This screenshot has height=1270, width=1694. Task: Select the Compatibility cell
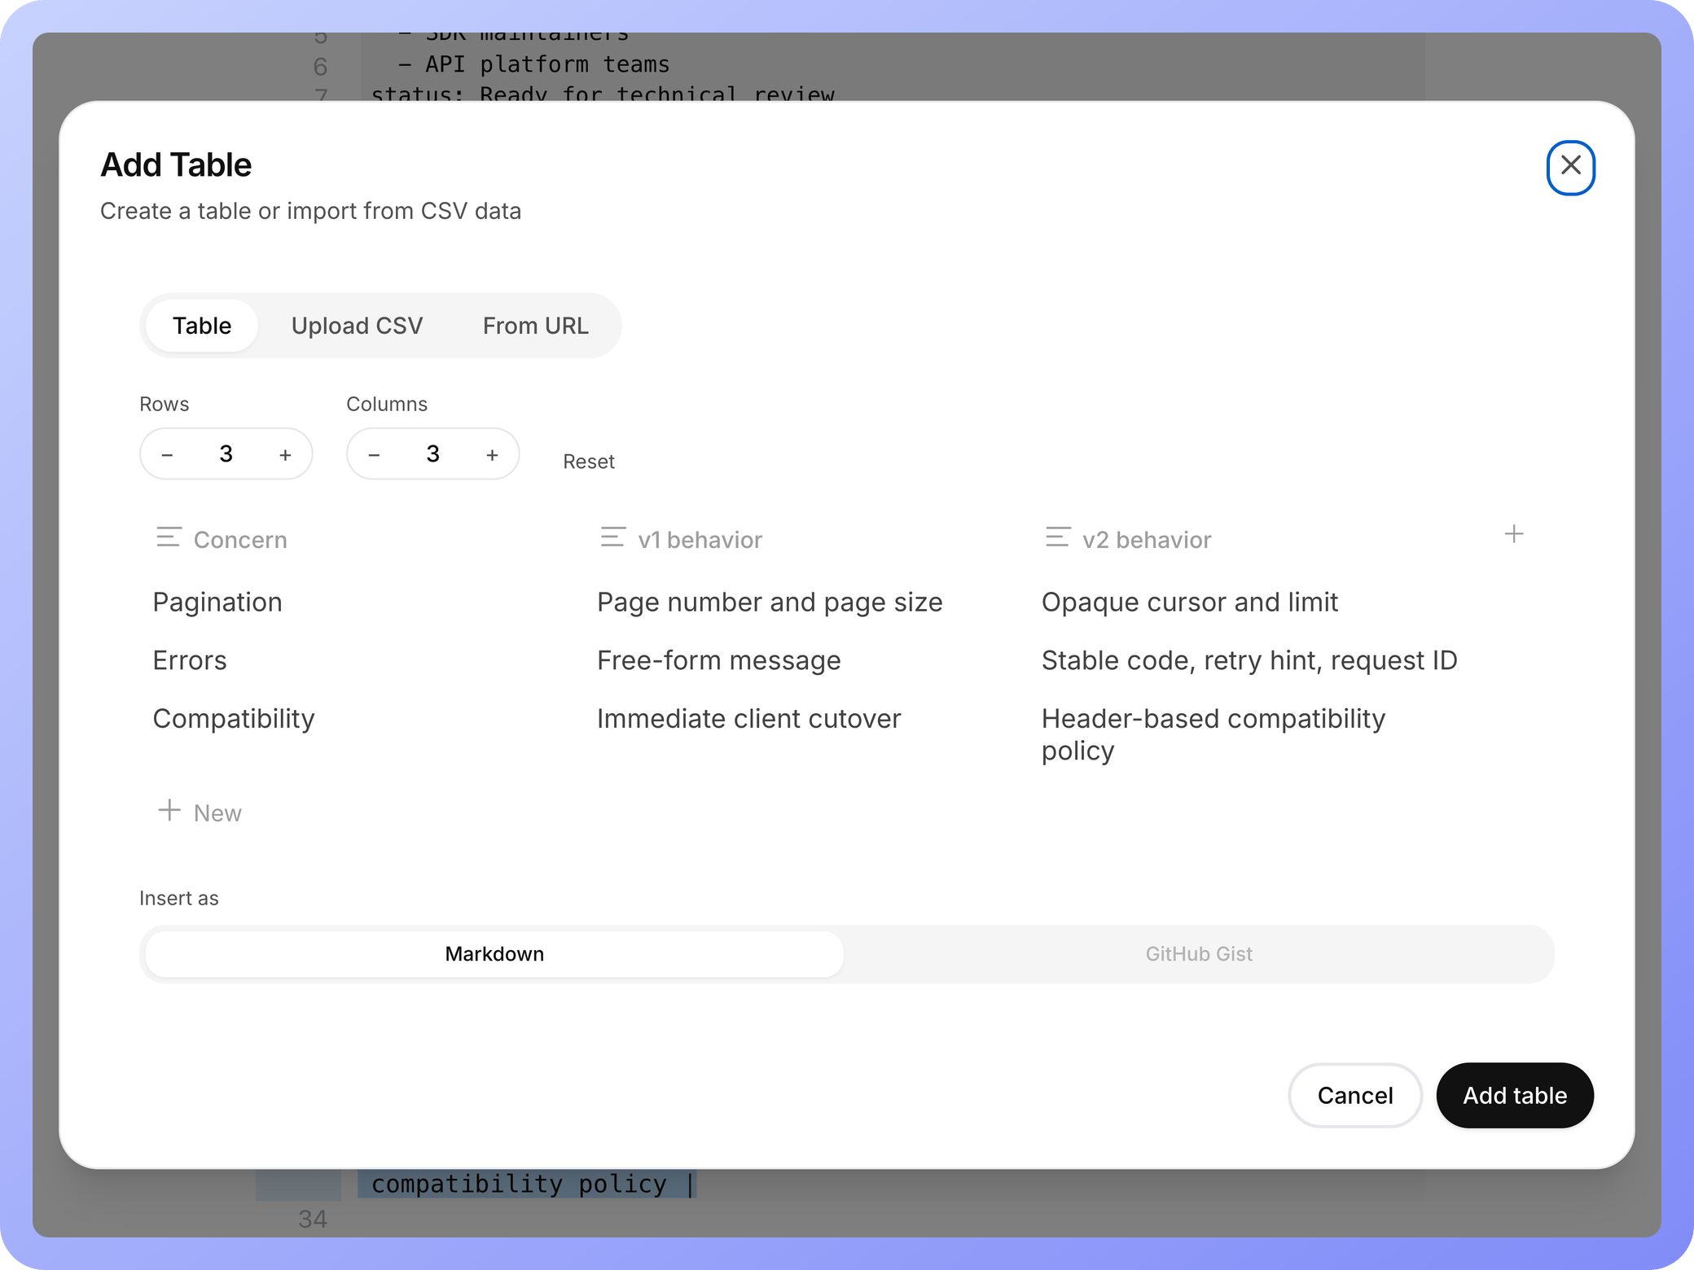pos(234,719)
